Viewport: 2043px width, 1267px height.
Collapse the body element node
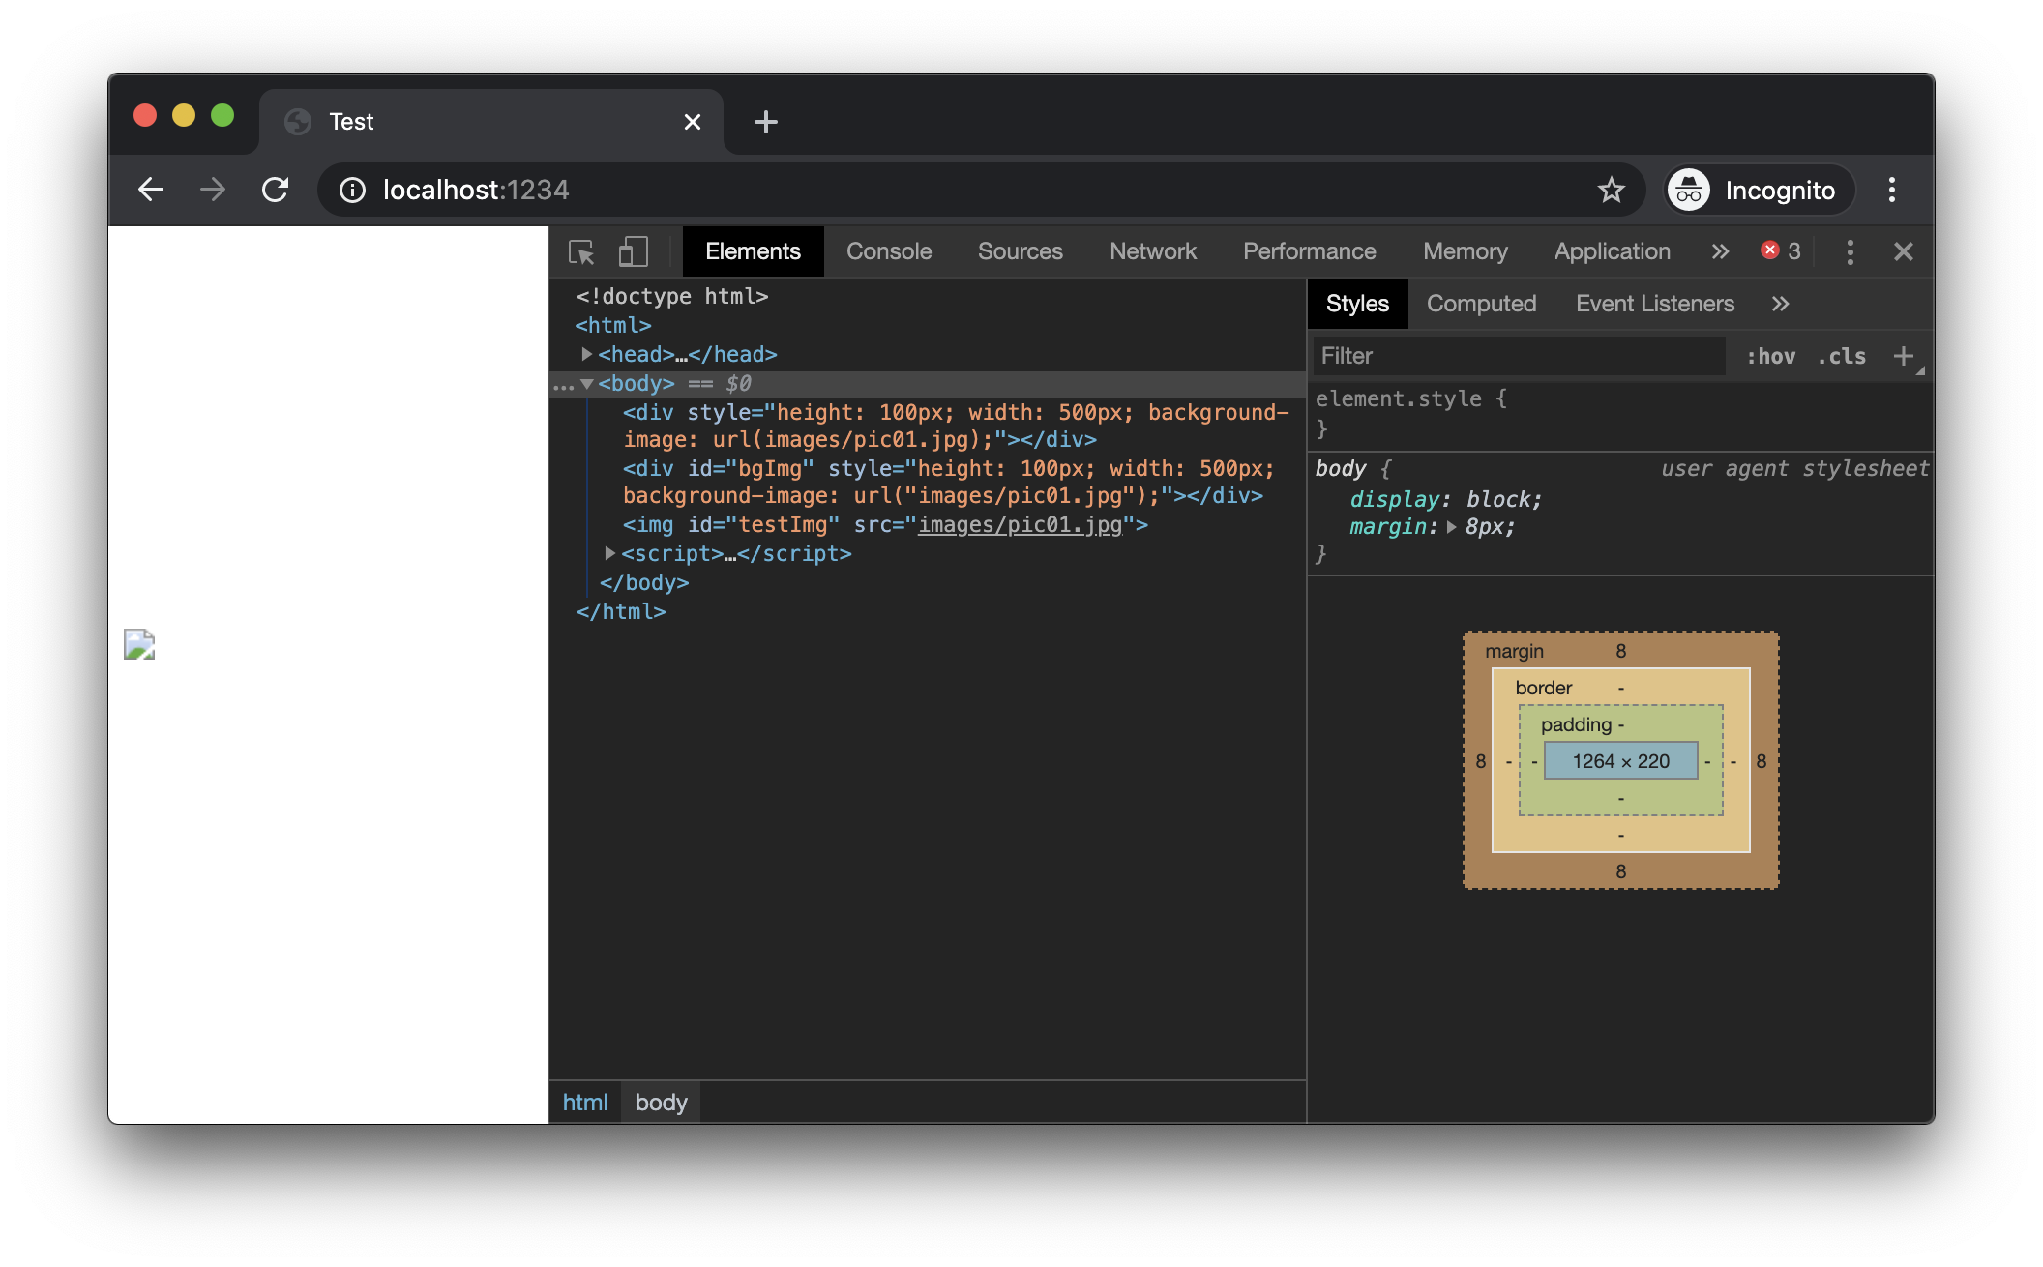coord(586,384)
